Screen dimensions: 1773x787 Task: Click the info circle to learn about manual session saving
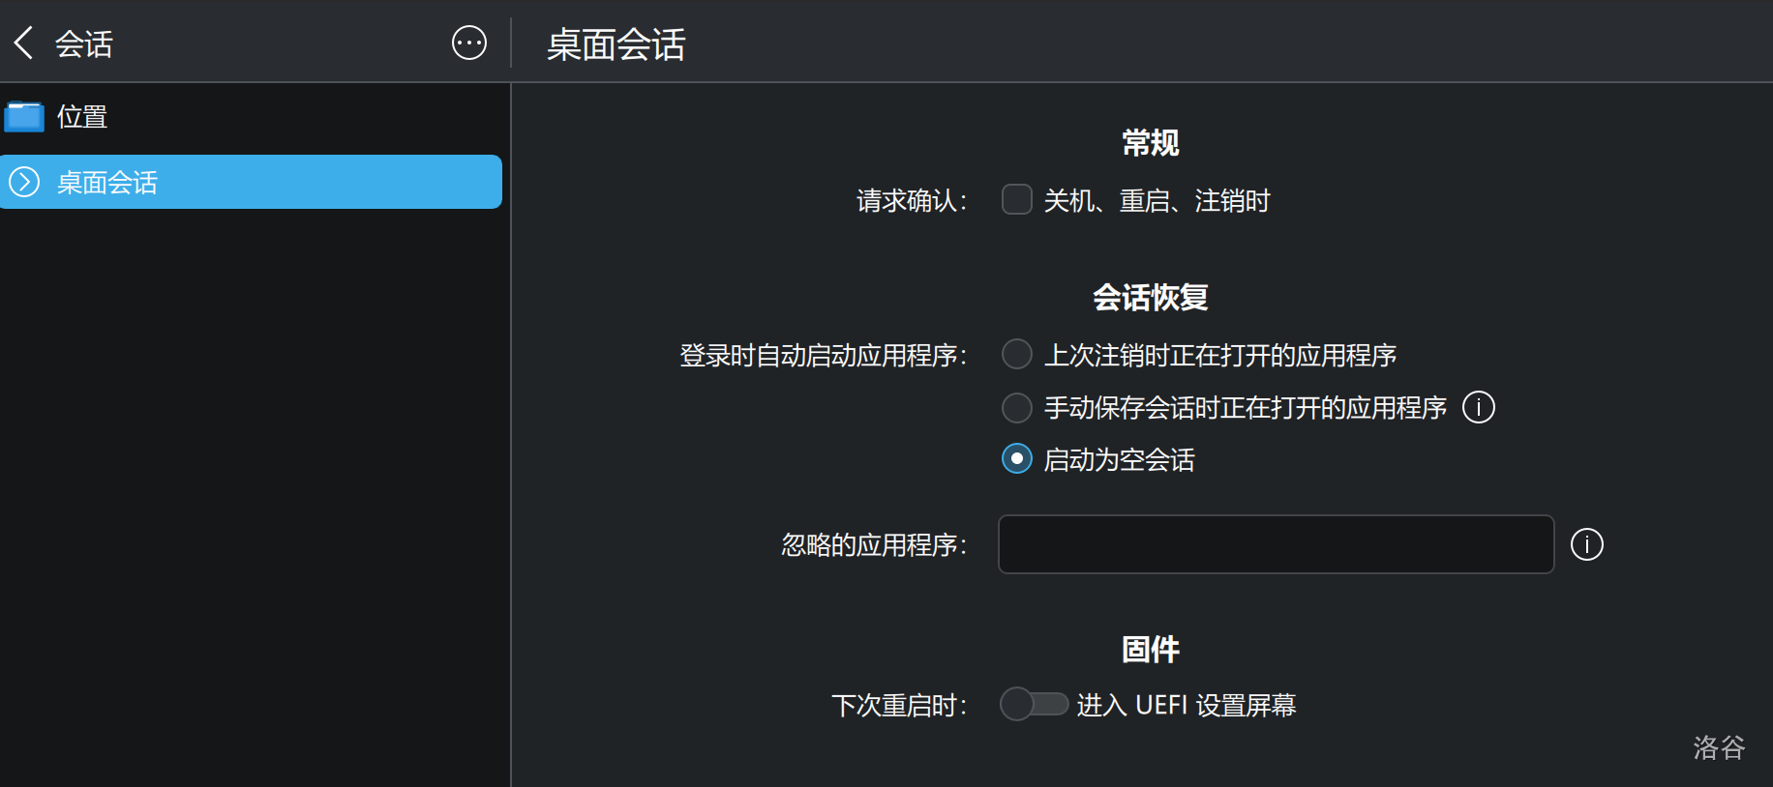tap(1478, 407)
